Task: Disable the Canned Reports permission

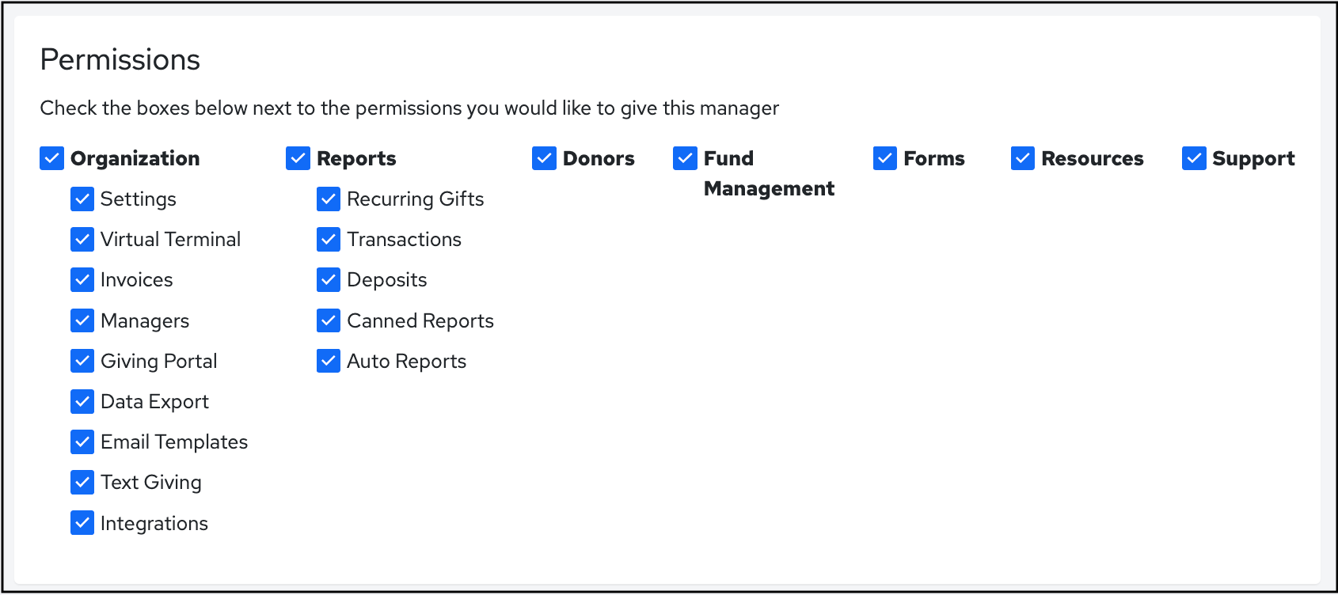Action: click(329, 320)
